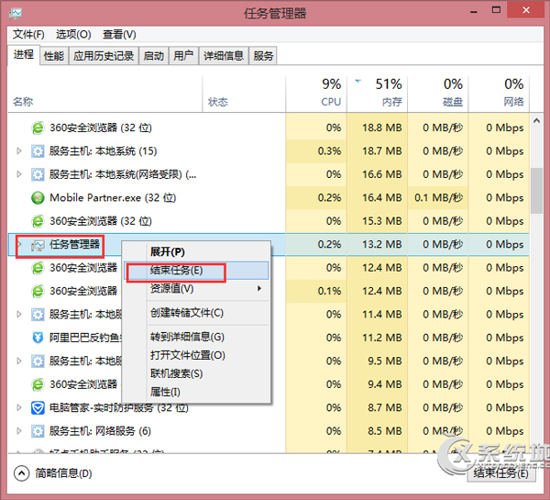Expand 服务主机: 本地系统 (15) group
550x500 pixels.
(19, 151)
